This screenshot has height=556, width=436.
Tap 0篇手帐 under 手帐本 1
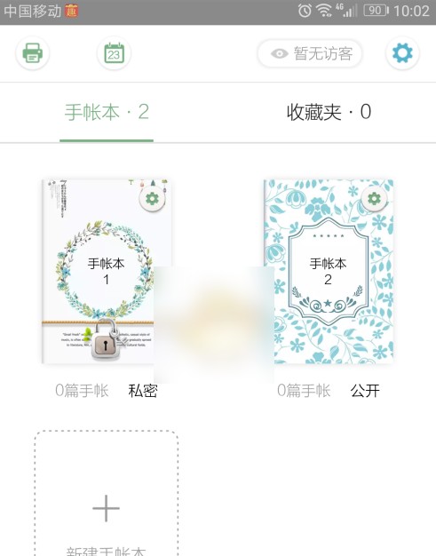point(82,391)
